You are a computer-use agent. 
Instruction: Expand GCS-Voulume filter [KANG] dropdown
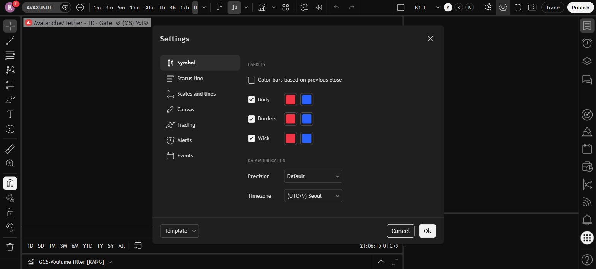(110, 262)
